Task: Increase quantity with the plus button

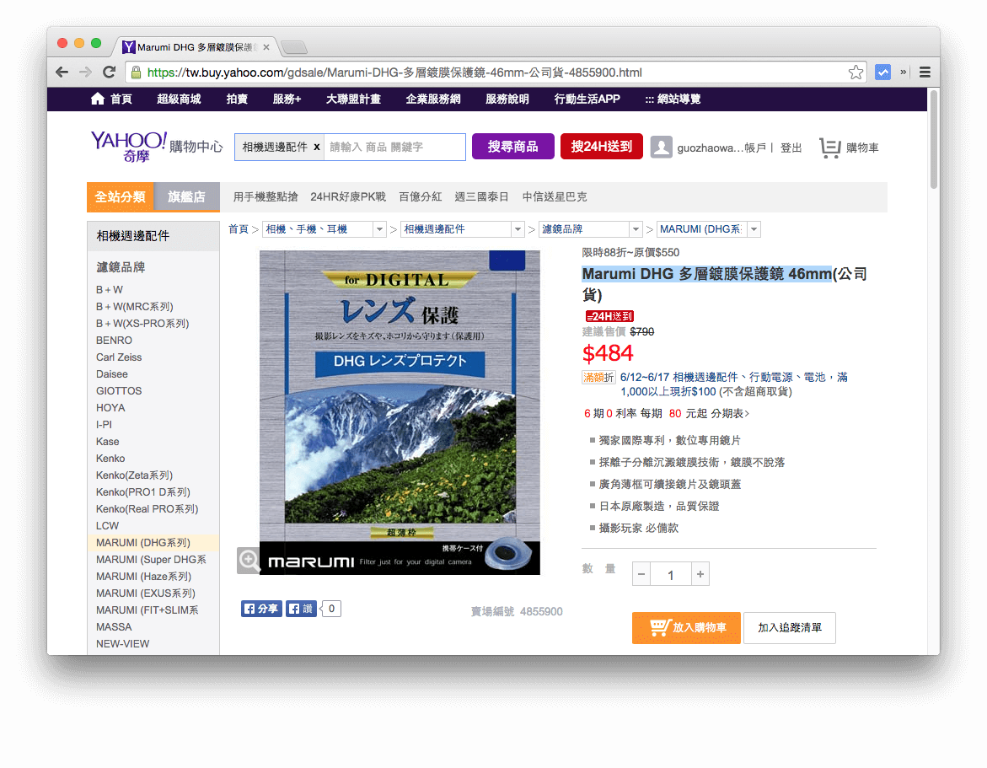Action: pyautogui.click(x=700, y=575)
